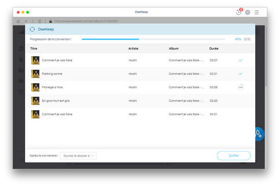Select the En gros tout est gris title
The image size is (280, 187).
pos(56,101)
